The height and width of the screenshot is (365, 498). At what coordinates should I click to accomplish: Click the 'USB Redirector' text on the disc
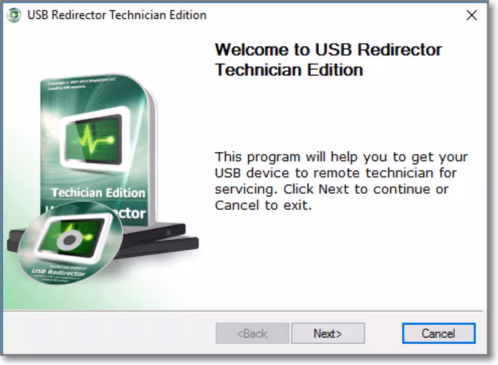(58, 272)
